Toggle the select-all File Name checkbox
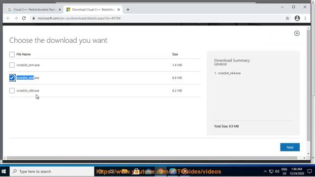The image size is (315, 177). click(x=12, y=54)
